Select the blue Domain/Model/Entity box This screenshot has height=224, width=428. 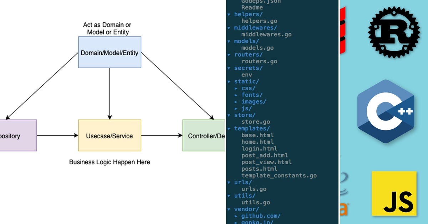109,52
